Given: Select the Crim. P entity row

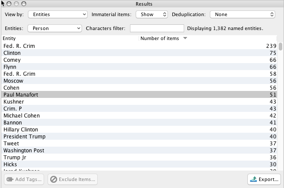Looking at the screenshot, I should (x=139, y=108).
